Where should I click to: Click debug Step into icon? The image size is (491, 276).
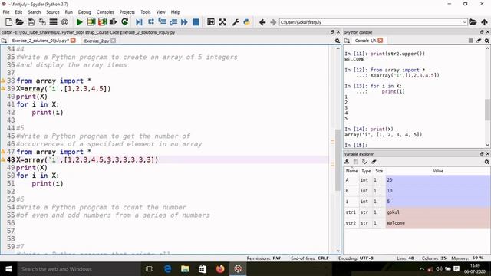162,22
